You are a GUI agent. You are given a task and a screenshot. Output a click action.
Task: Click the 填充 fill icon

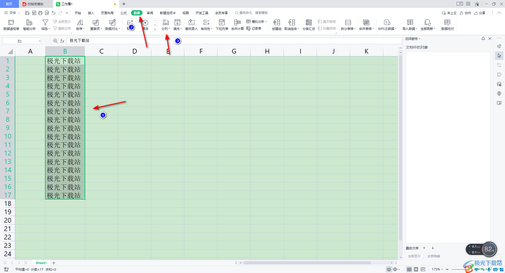coord(178,23)
